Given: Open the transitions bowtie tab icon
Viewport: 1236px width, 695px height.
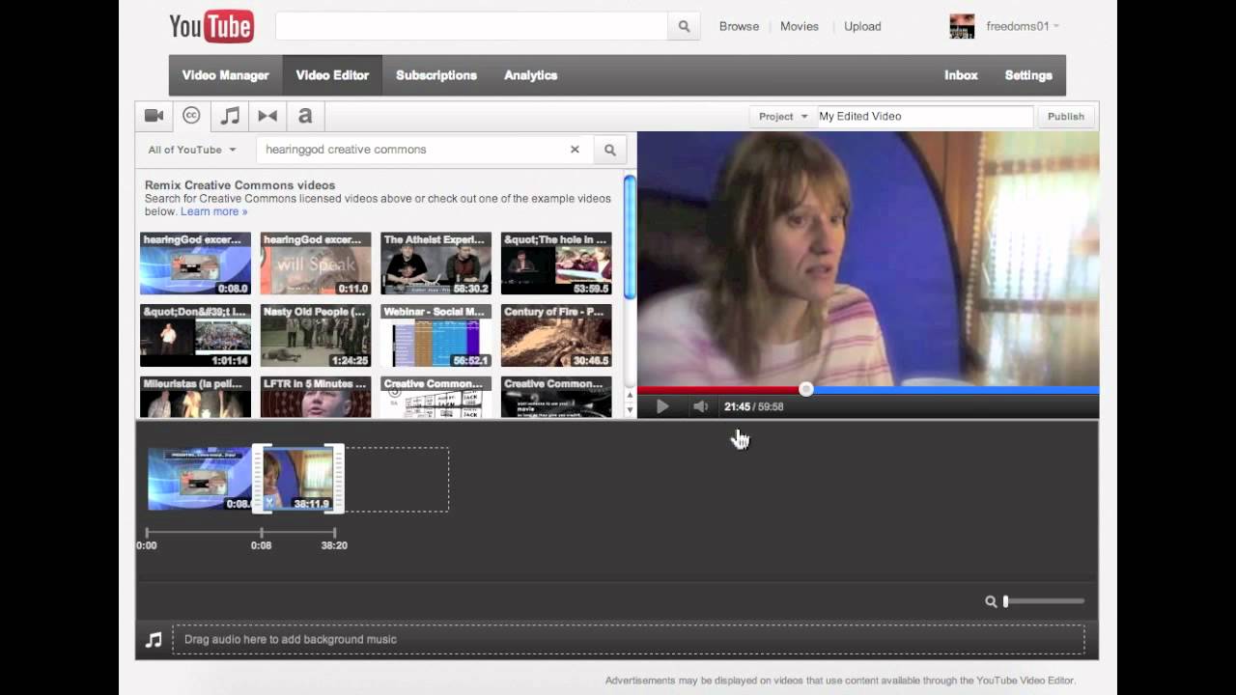Looking at the screenshot, I should click(267, 116).
